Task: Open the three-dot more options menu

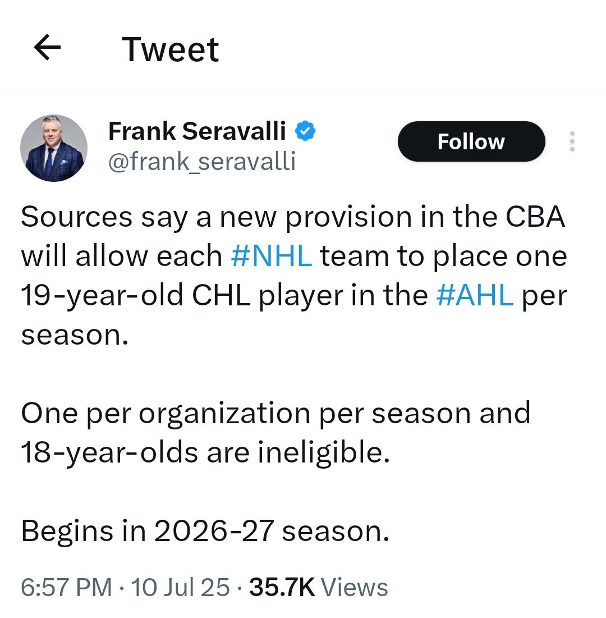Action: click(572, 141)
